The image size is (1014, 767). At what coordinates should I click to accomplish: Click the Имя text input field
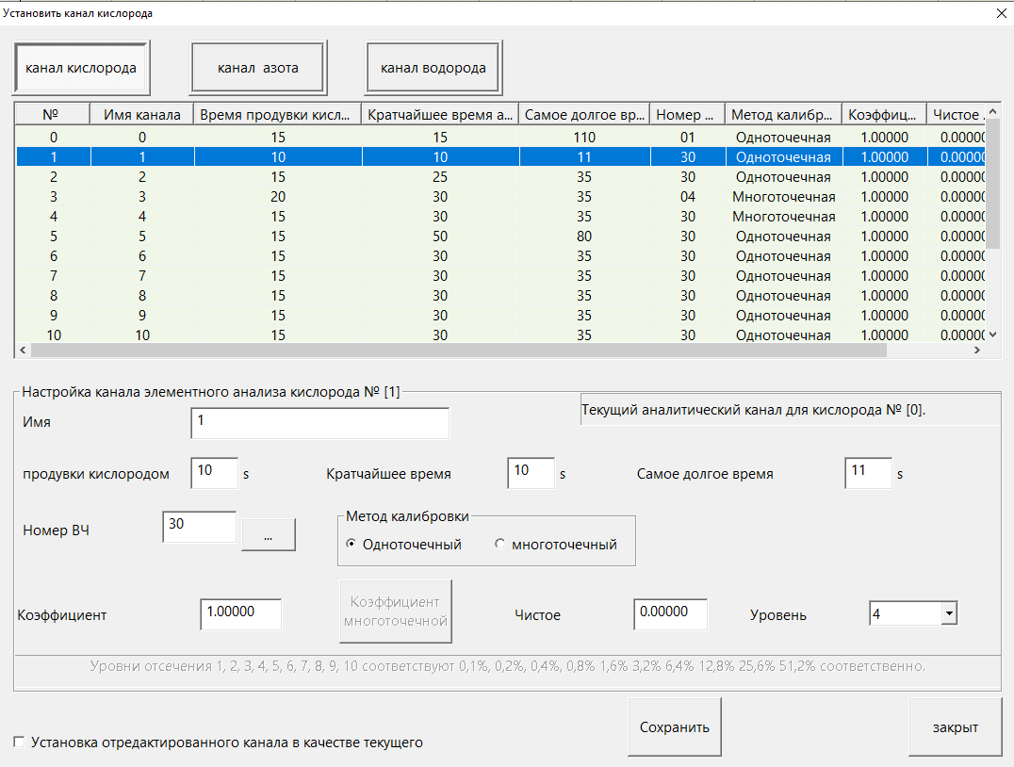coord(319,423)
